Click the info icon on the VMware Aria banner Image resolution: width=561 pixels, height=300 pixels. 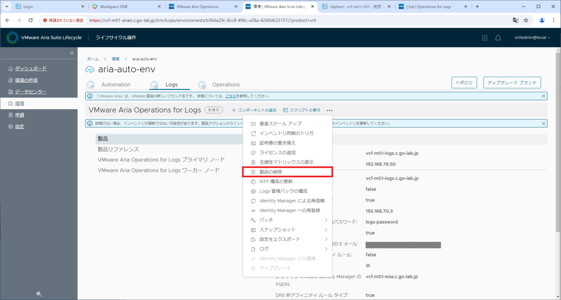[90, 96]
